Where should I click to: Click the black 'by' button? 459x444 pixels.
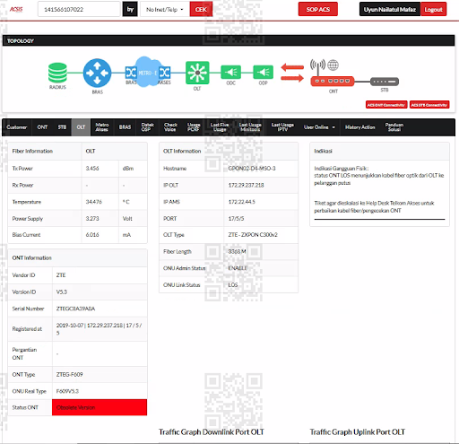coord(130,9)
